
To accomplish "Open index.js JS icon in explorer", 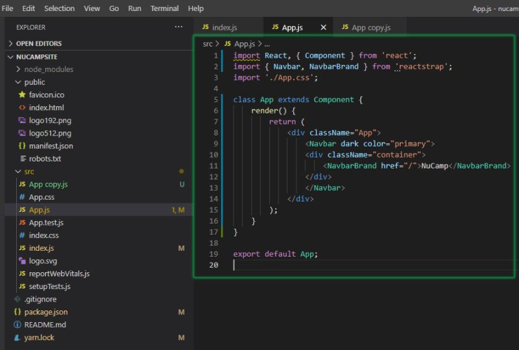I will (22, 248).
